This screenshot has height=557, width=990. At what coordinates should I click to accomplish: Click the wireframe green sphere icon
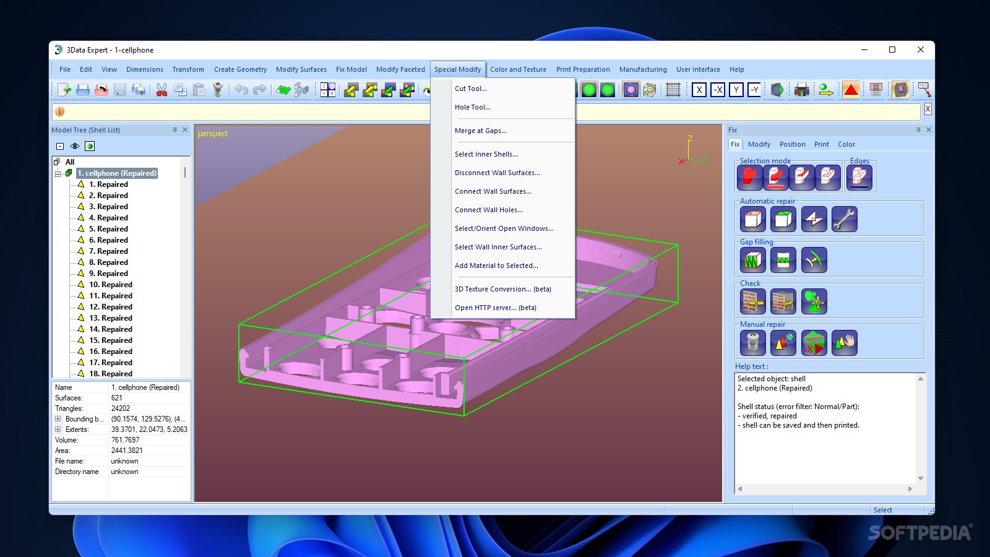(608, 90)
